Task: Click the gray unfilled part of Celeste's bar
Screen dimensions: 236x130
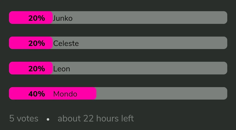Action: coord(152,43)
